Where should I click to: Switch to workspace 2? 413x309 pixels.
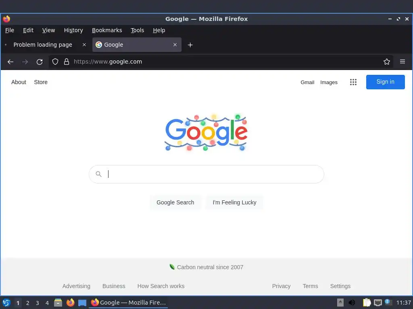(x=28, y=303)
